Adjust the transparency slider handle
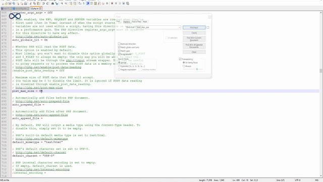Image resolution: width=323 pixels, height=182 pixels. [197, 69]
